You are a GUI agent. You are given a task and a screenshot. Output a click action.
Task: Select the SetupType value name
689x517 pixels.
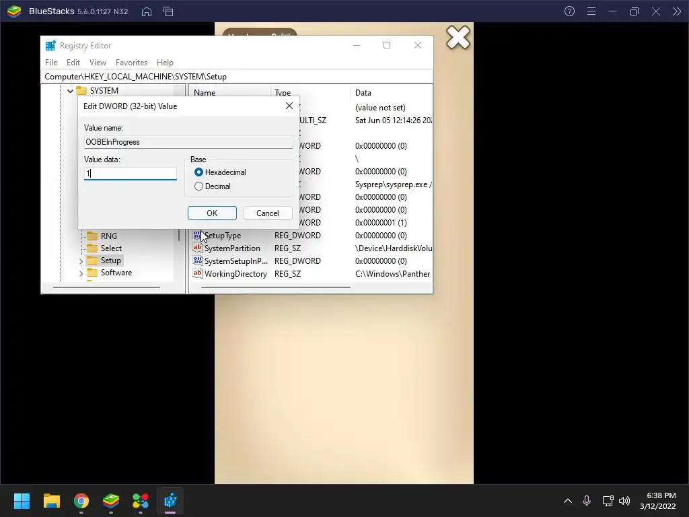click(223, 236)
